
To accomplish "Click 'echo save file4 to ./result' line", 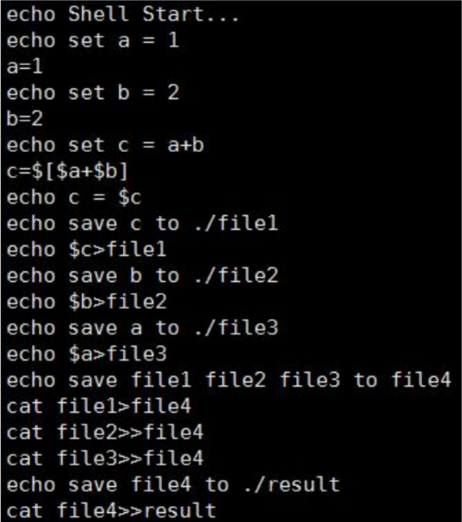I will 173,484.
